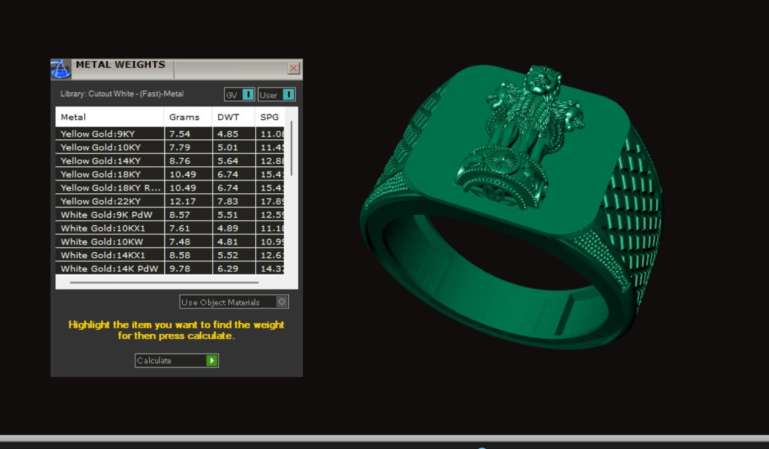Select the White Gold:14K PdW row
The image size is (769, 449).
[170, 268]
